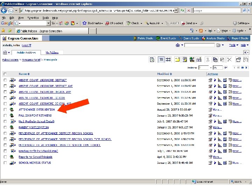Open IE Favorites star icon
The width and height of the screenshot is (252, 189).
tap(3, 30)
